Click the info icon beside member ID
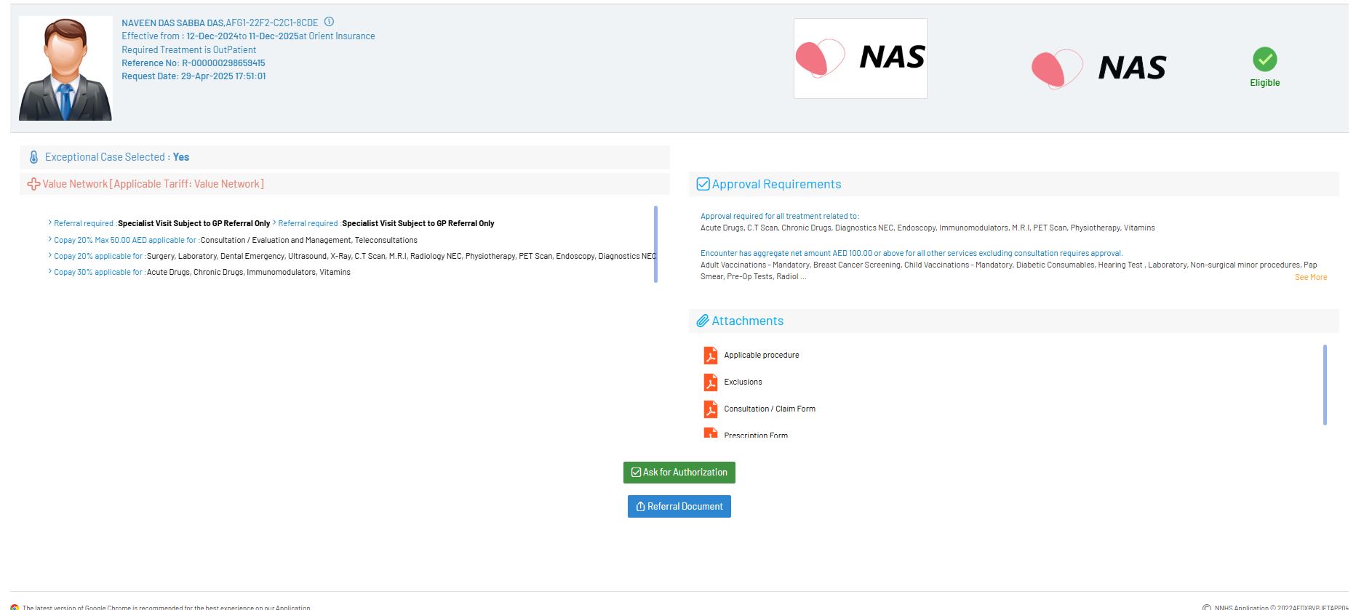The width and height of the screenshot is (1364, 610). [329, 22]
